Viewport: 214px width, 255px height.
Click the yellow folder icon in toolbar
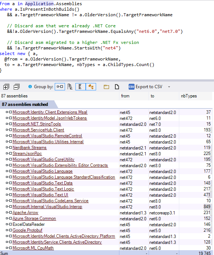106,87
